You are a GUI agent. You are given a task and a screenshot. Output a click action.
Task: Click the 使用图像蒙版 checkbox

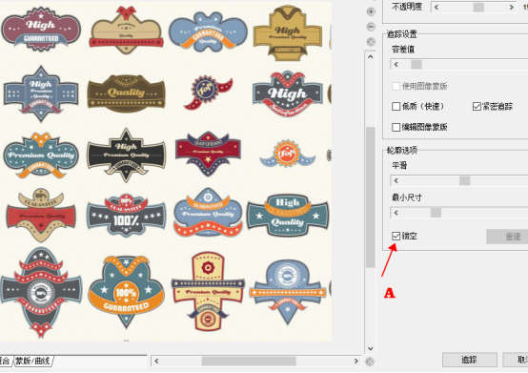(x=396, y=86)
